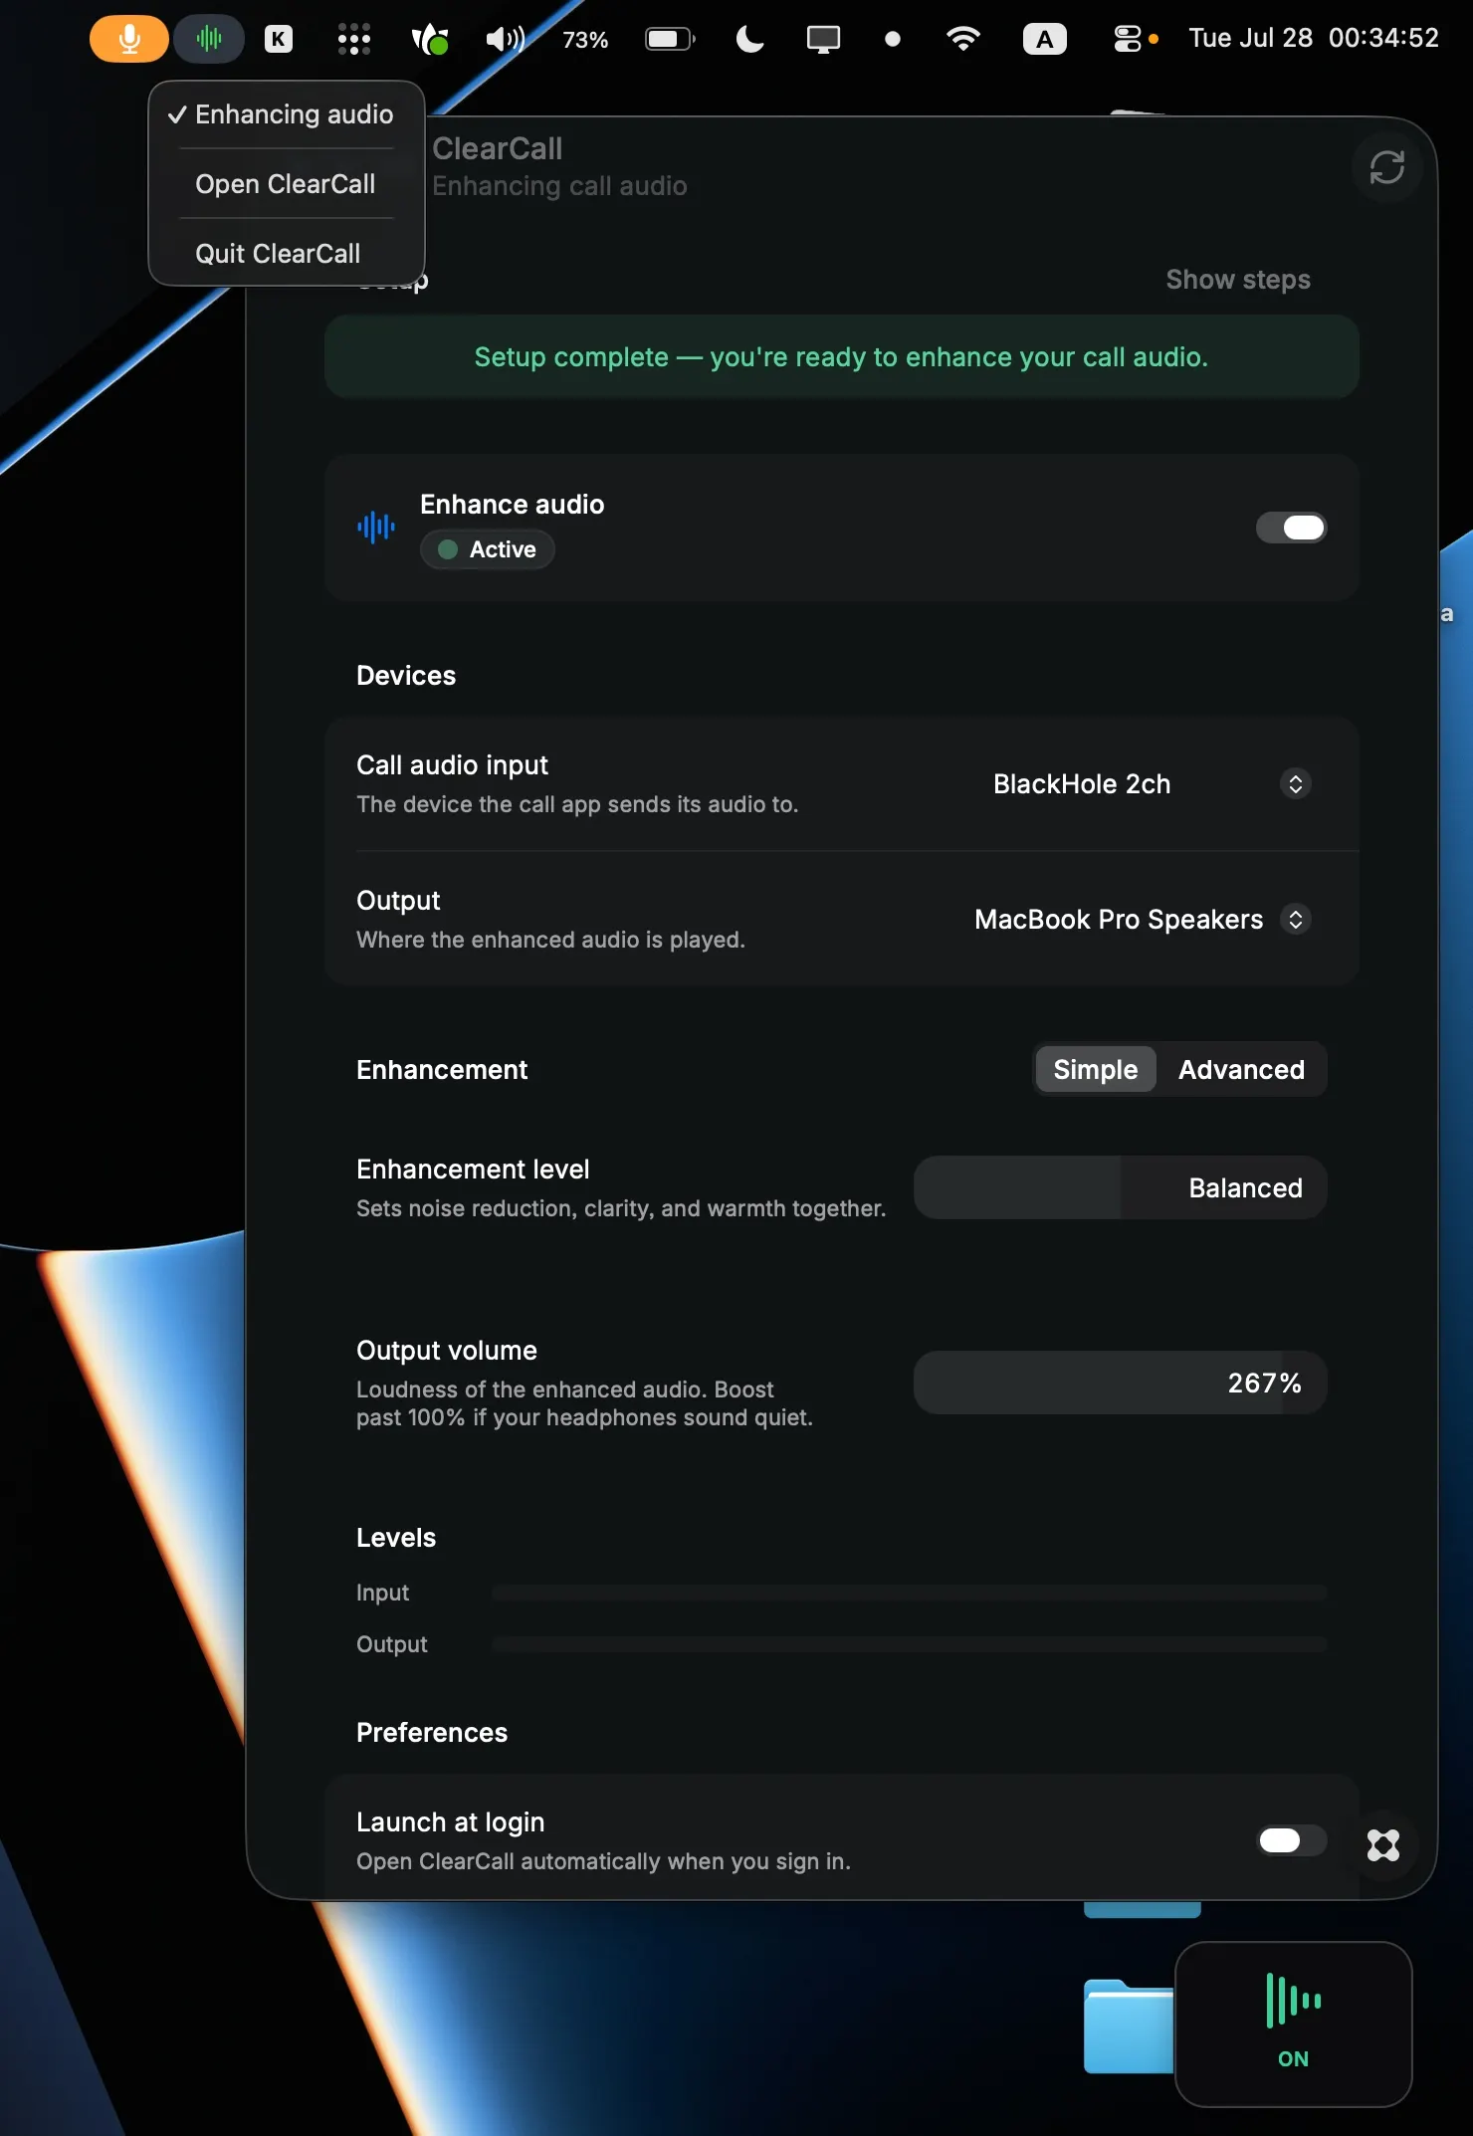1473x2136 pixels.
Task: Toggle the Enhance audio switch
Action: [1291, 528]
